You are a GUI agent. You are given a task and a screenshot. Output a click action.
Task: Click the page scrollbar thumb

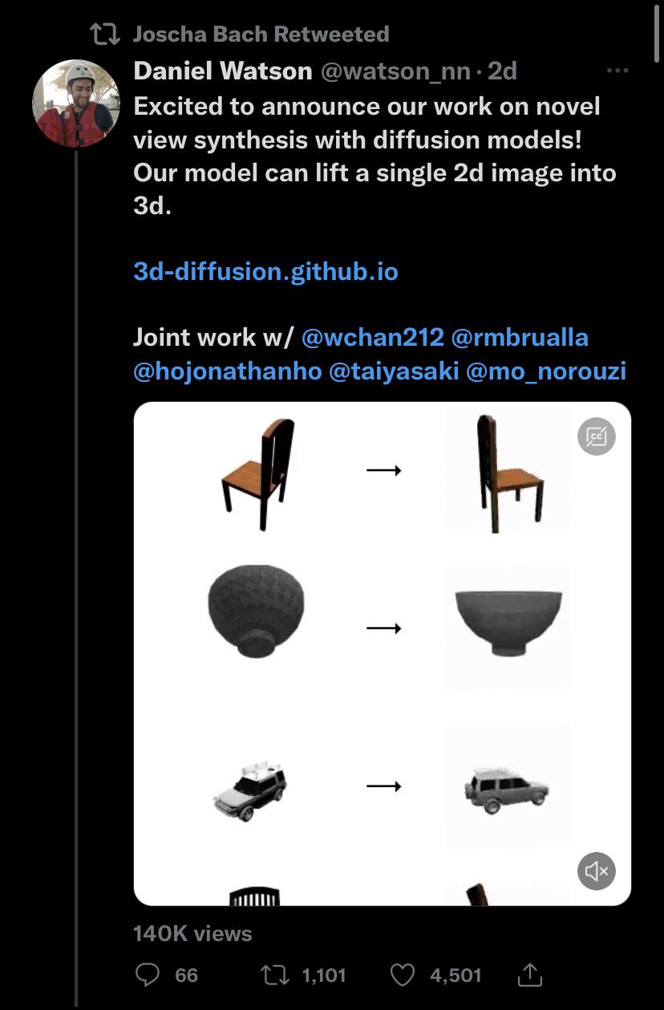coord(658,32)
